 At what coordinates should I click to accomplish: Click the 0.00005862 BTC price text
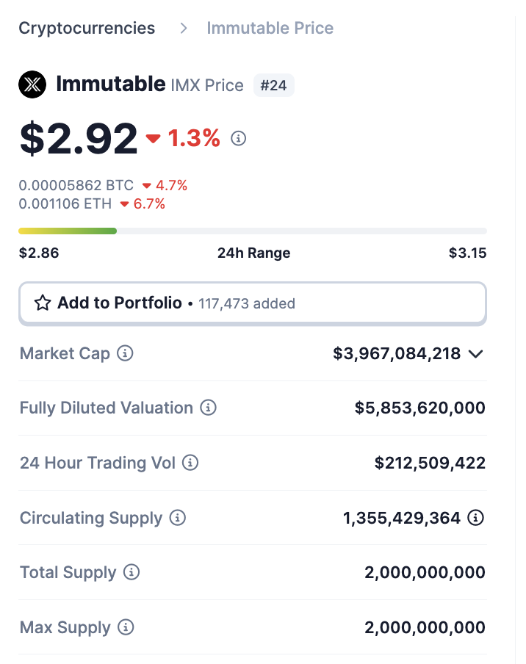click(76, 186)
